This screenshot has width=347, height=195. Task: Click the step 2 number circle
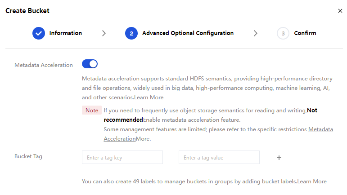131,33
